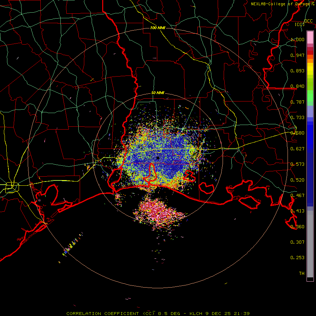Viewport: 316px width, 316px height.
Task: Select the 0.947 legend value
Action: (297, 55)
